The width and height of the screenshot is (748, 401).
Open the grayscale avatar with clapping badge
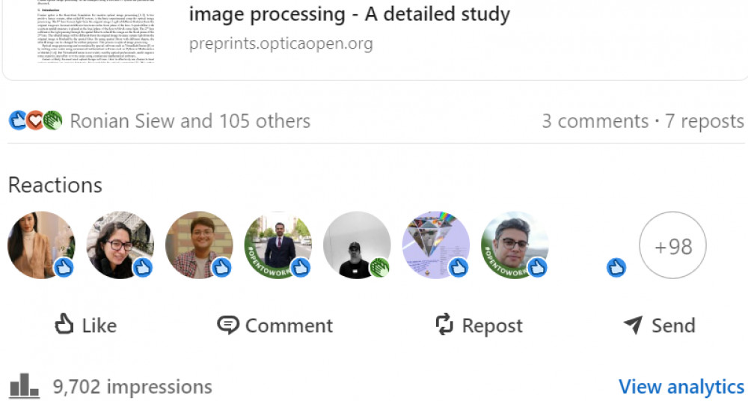point(356,245)
